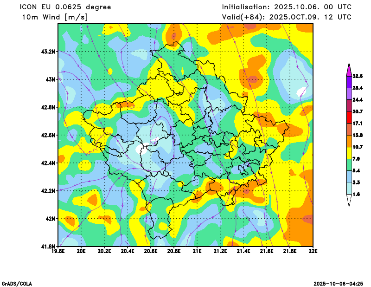371x287 pixels.
Task: Pick the light blue swatch above 3.3
Action: (349, 177)
